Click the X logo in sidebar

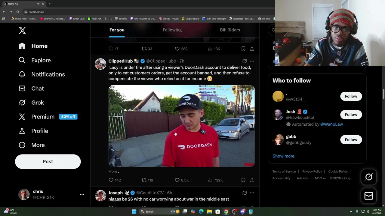(x=22, y=31)
